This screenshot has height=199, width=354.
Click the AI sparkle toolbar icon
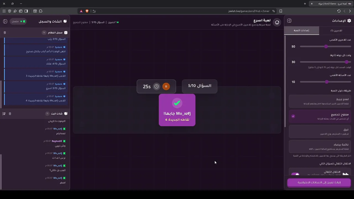(15, 11)
